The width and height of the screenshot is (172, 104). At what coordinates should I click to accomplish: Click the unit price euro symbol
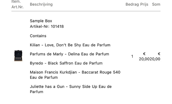144,54
